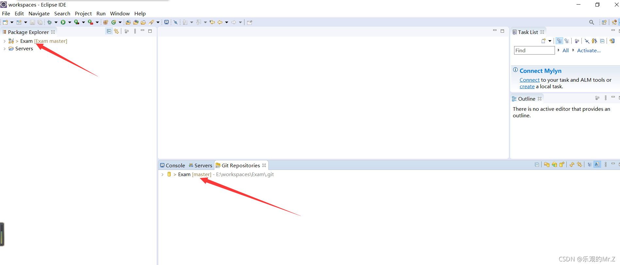Image resolution: width=620 pixels, height=265 pixels.
Task: Expand the Exam project in Package Explorer
Action: pos(4,41)
